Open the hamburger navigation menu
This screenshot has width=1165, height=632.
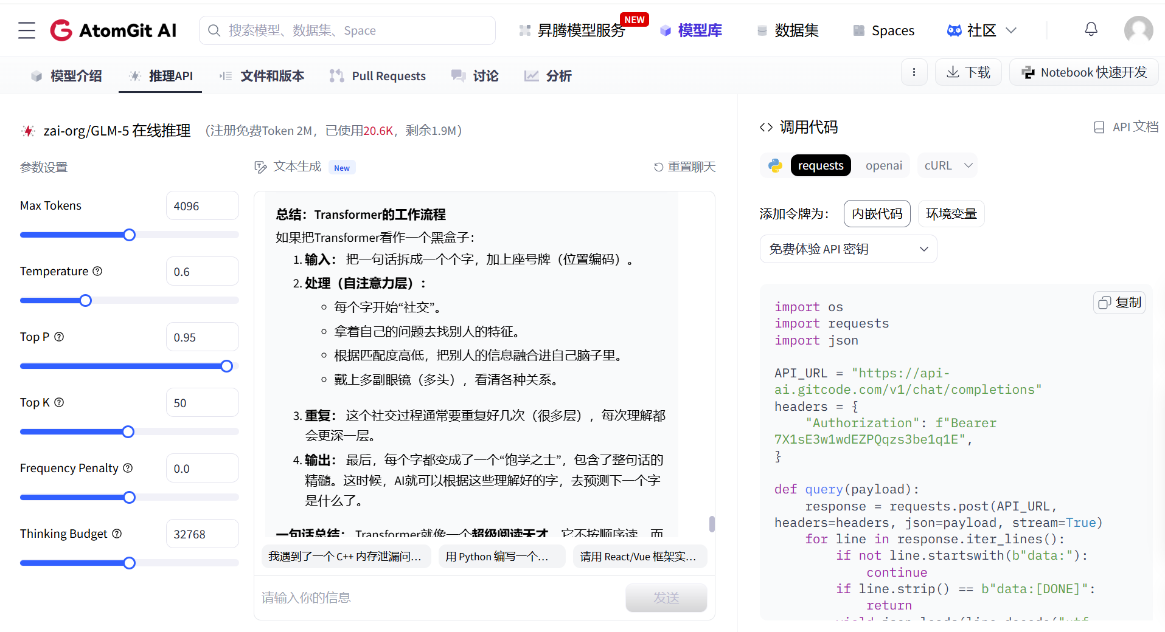[26, 30]
